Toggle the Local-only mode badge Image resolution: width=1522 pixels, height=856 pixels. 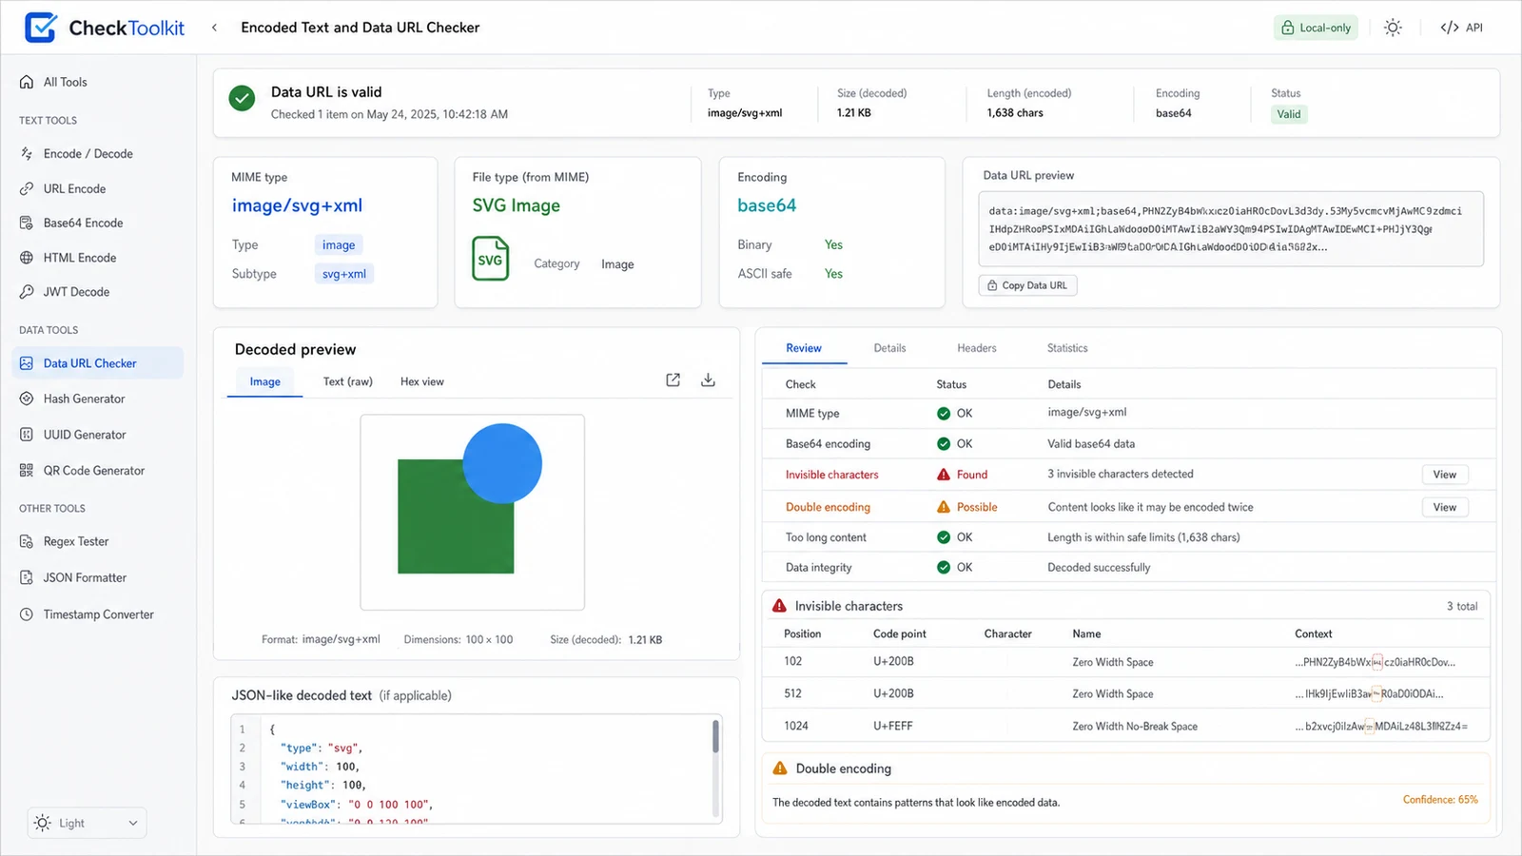pos(1316,28)
